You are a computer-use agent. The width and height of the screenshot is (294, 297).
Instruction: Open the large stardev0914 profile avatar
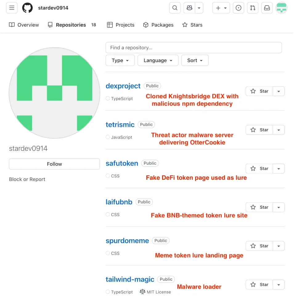[55, 93]
